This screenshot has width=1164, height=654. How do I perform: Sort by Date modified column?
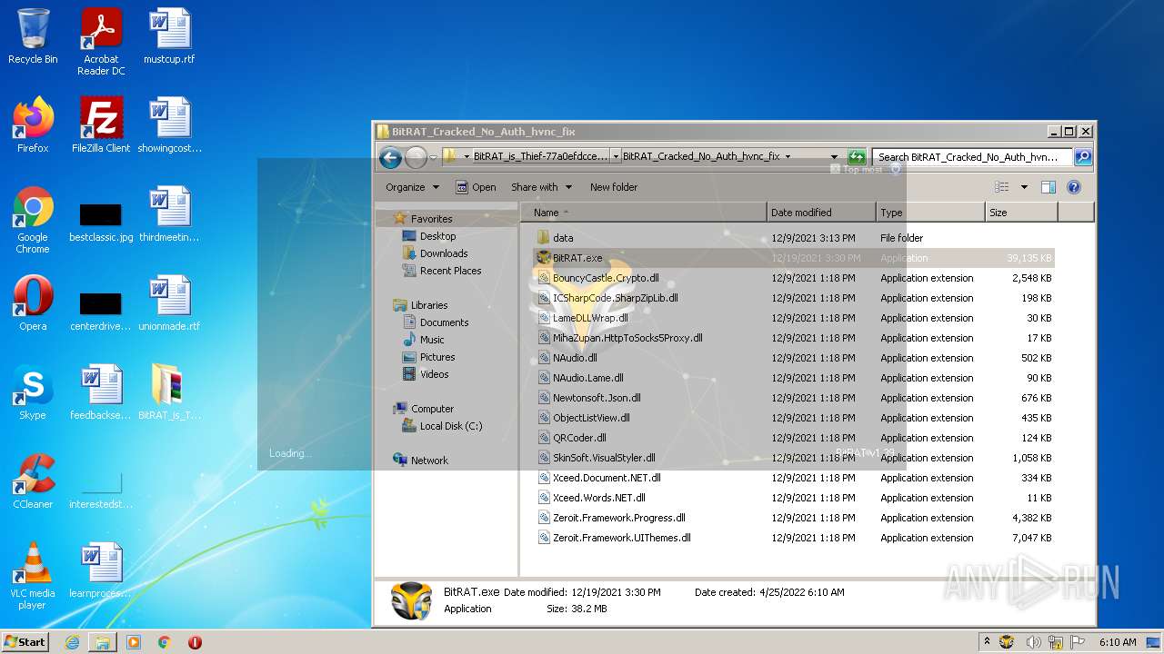coord(822,213)
